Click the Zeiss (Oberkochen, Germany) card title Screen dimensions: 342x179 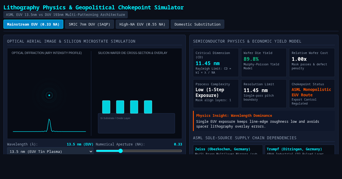coord(223,149)
